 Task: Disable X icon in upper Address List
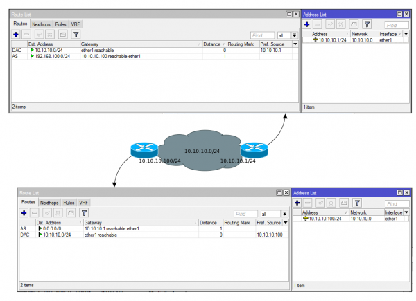pyautogui.click(x=341, y=25)
